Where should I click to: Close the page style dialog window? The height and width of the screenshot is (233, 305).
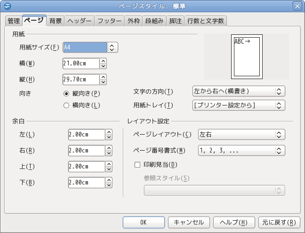[x=297, y=6]
